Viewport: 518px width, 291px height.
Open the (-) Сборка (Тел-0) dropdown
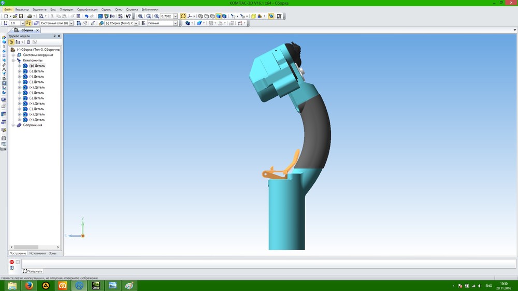pos(136,23)
